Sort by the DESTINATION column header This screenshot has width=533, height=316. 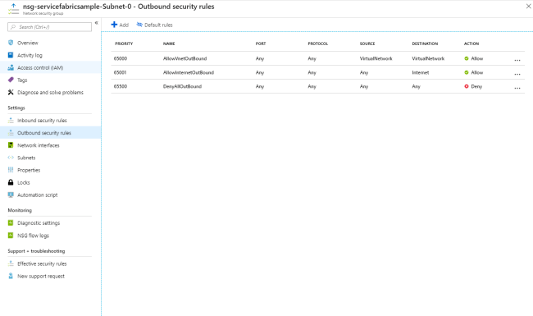point(425,44)
